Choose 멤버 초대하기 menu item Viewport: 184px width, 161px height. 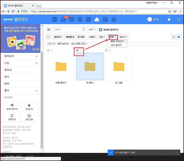[x=117, y=41]
